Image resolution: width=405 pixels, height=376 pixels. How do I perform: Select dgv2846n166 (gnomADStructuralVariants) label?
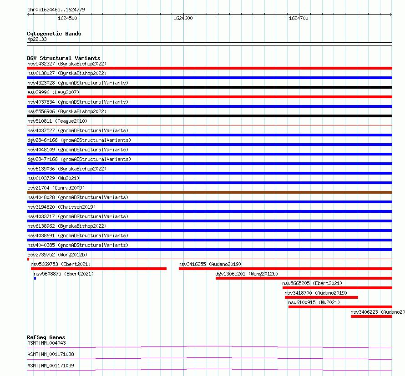[x=79, y=140]
